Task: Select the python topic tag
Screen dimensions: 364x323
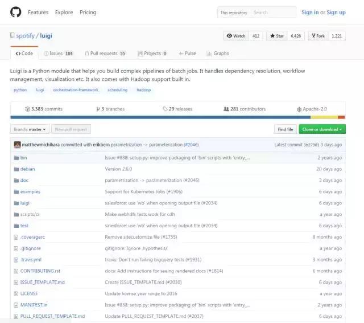Action: (x=20, y=90)
